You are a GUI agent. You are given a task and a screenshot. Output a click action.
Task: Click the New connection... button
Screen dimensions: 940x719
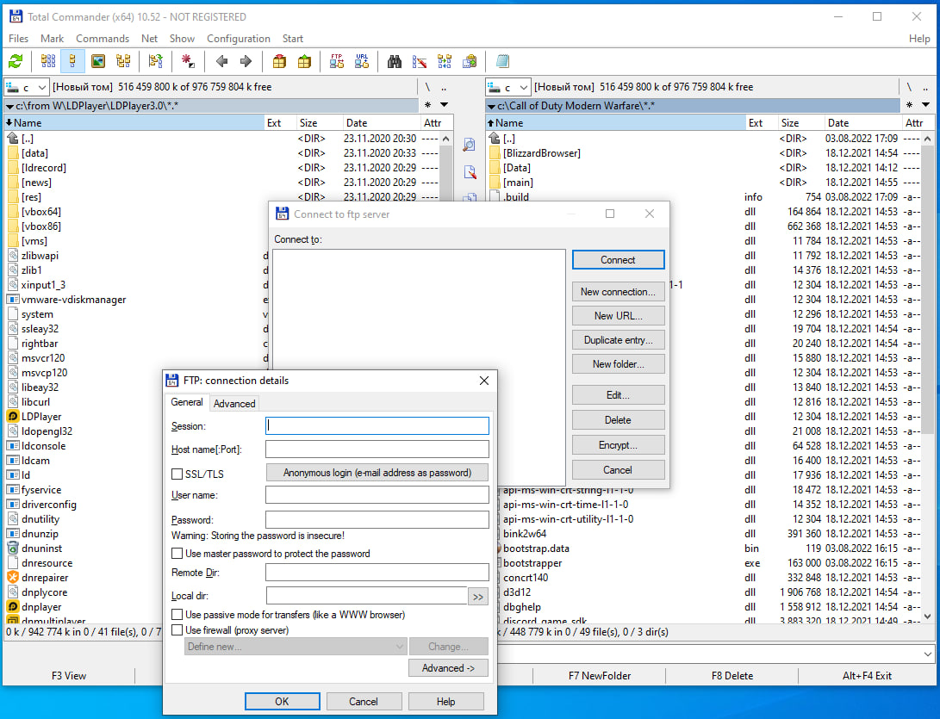(x=618, y=292)
